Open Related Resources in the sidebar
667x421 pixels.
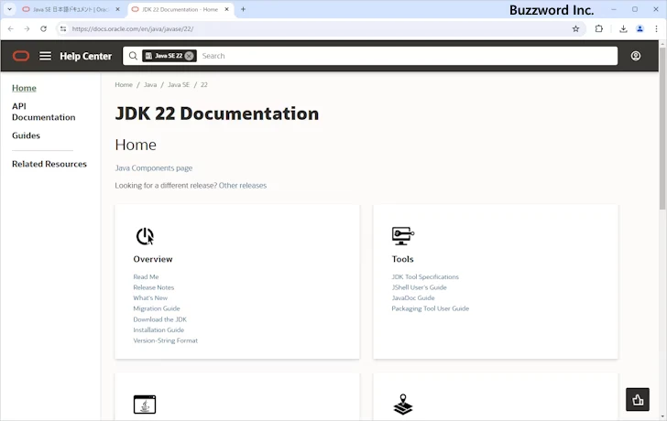[x=49, y=164]
